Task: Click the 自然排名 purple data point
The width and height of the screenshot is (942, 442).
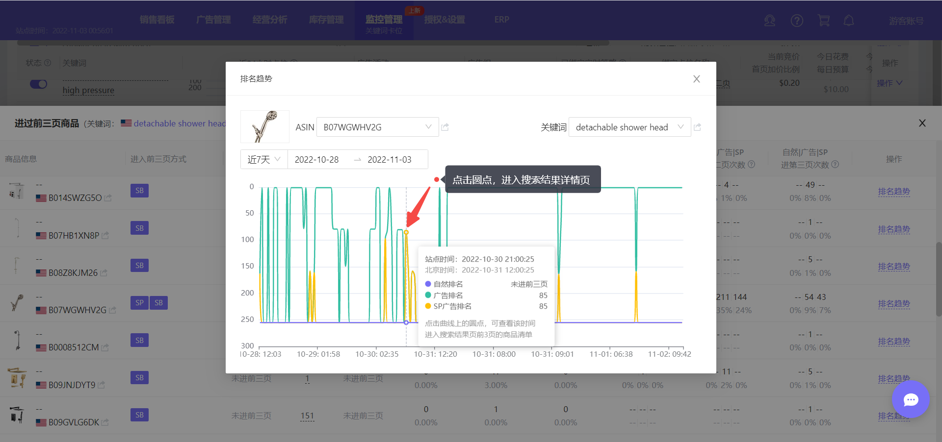Action: click(x=406, y=322)
